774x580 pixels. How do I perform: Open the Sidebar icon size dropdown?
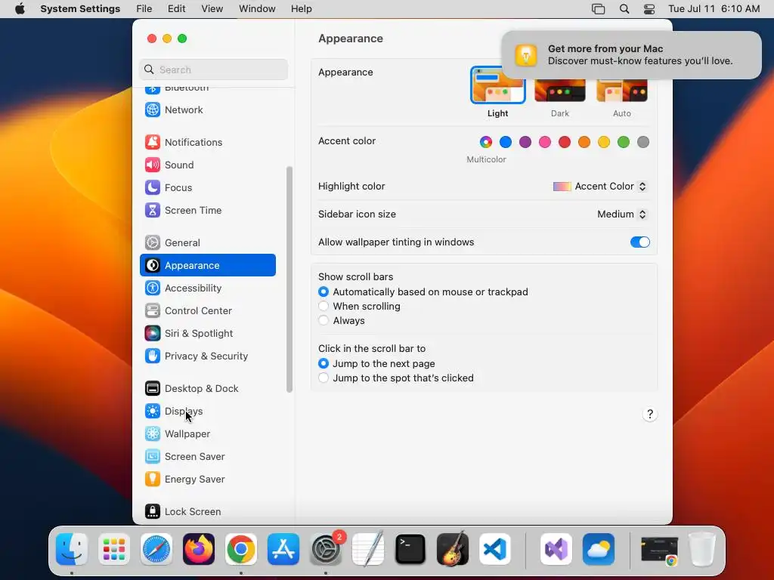tap(622, 214)
